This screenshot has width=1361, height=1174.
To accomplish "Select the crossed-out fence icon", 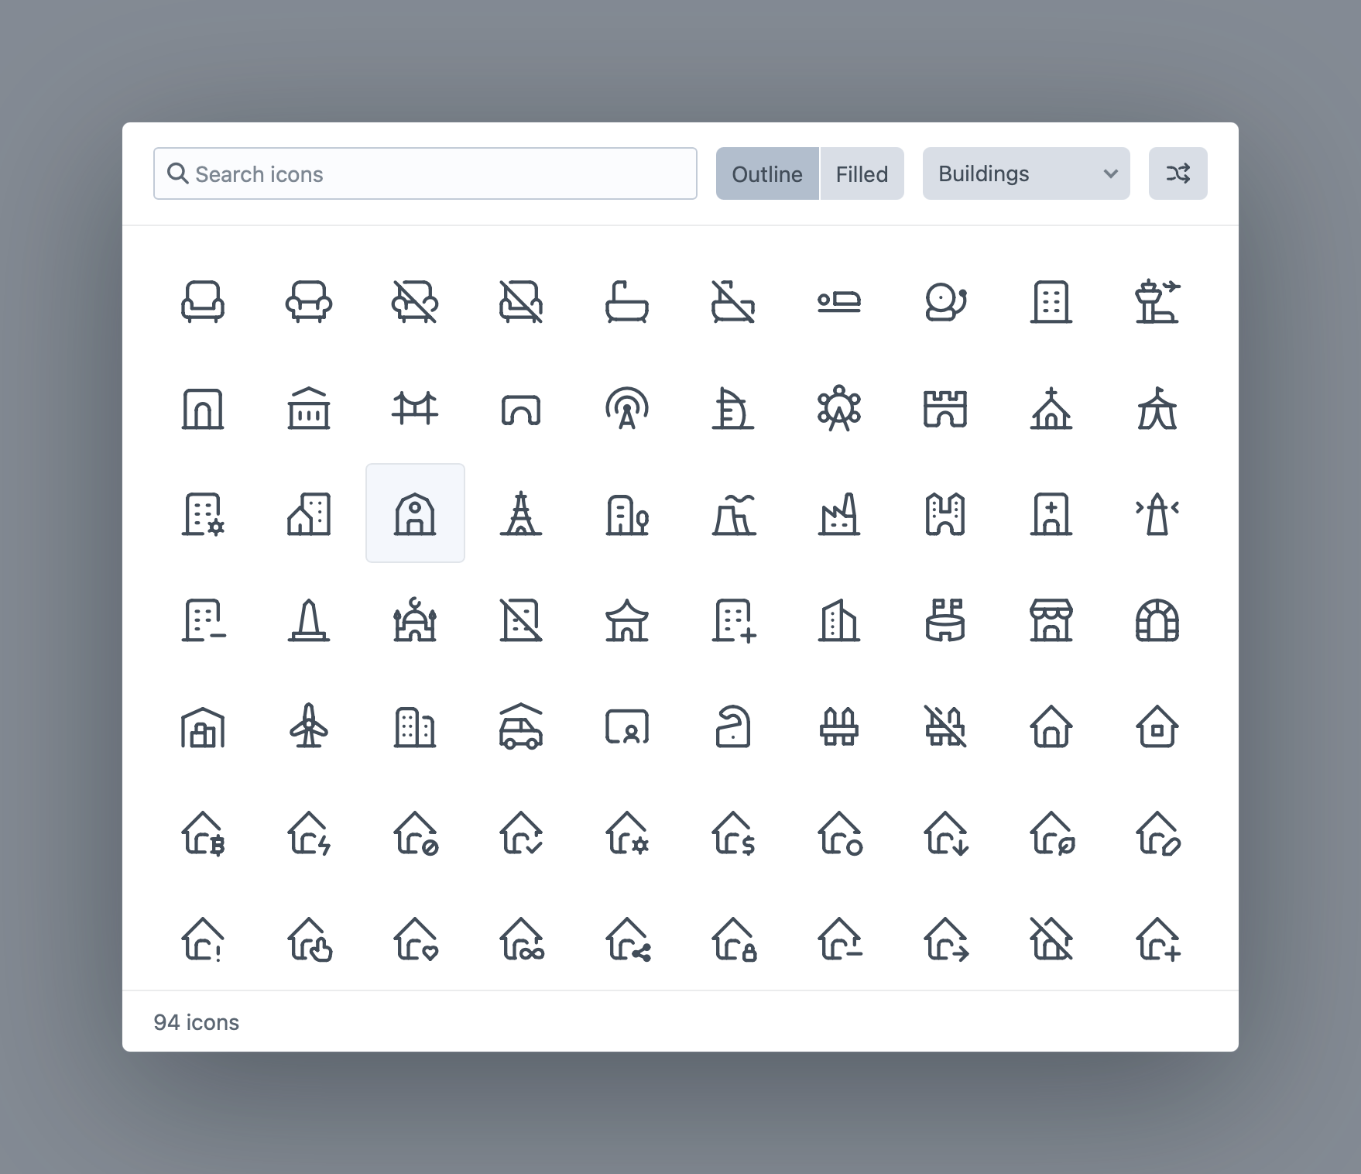I will click(945, 726).
